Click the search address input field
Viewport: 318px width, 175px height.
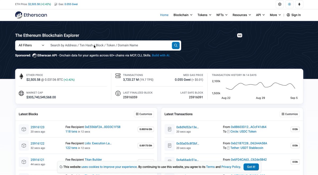pyautogui.click(x=109, y=45)
